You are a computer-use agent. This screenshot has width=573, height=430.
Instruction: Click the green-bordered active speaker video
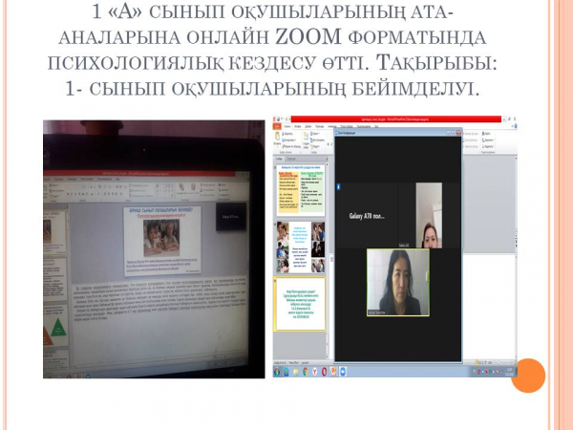pos(398,282)
